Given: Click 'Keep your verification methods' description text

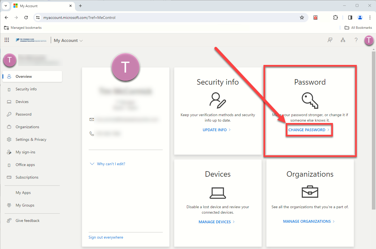Looking at the screenshot, I should (218, 118).
